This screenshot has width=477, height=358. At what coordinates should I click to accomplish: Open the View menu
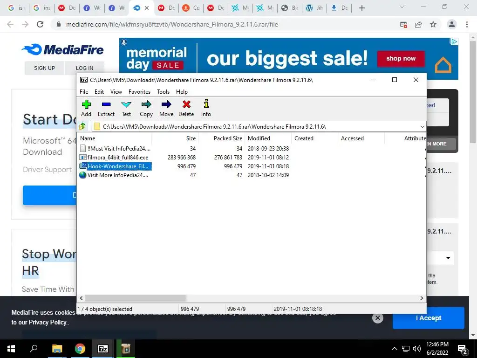click(x=116, y=92)
